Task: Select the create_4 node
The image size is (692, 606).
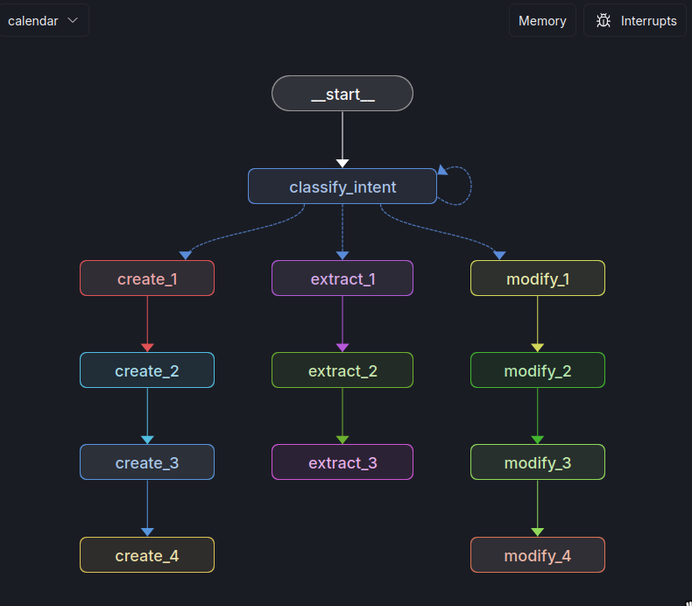Action: click(147, 555)
